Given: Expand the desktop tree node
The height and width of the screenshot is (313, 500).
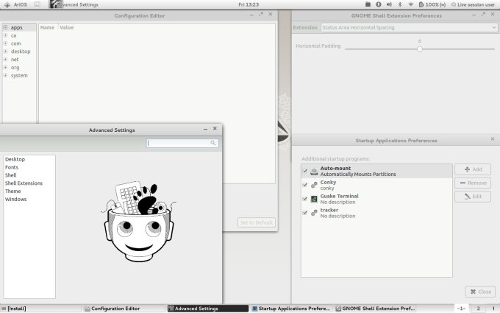Looking at the screenshot, I should [x=5, y=52].
